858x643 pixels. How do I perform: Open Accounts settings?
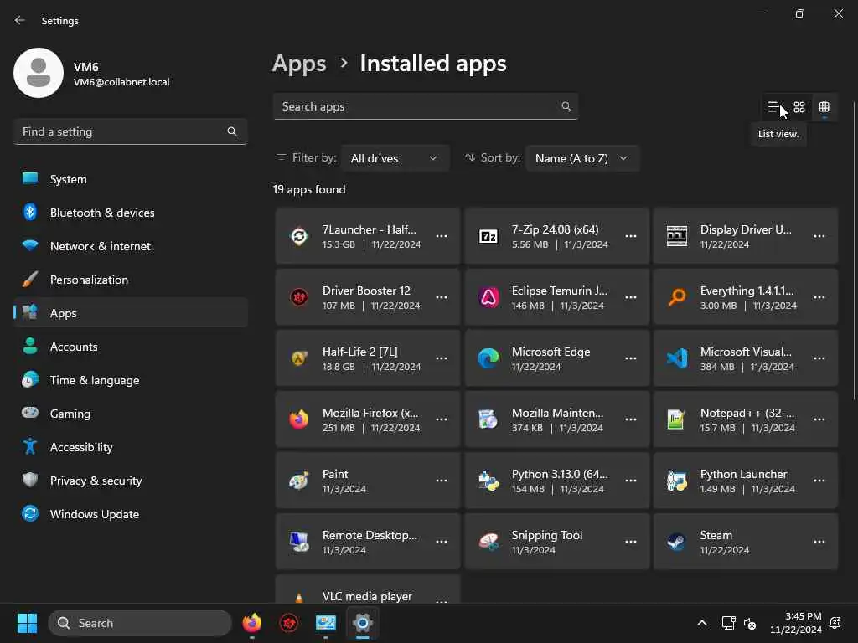tap(131, 347)
